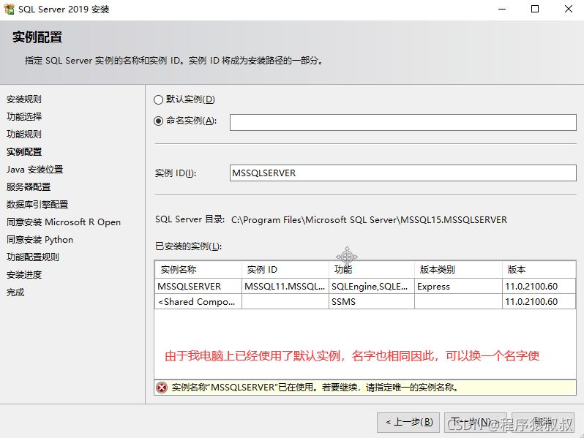
Task: Click the red error icon beside the message
Action: tap(162, 388)
